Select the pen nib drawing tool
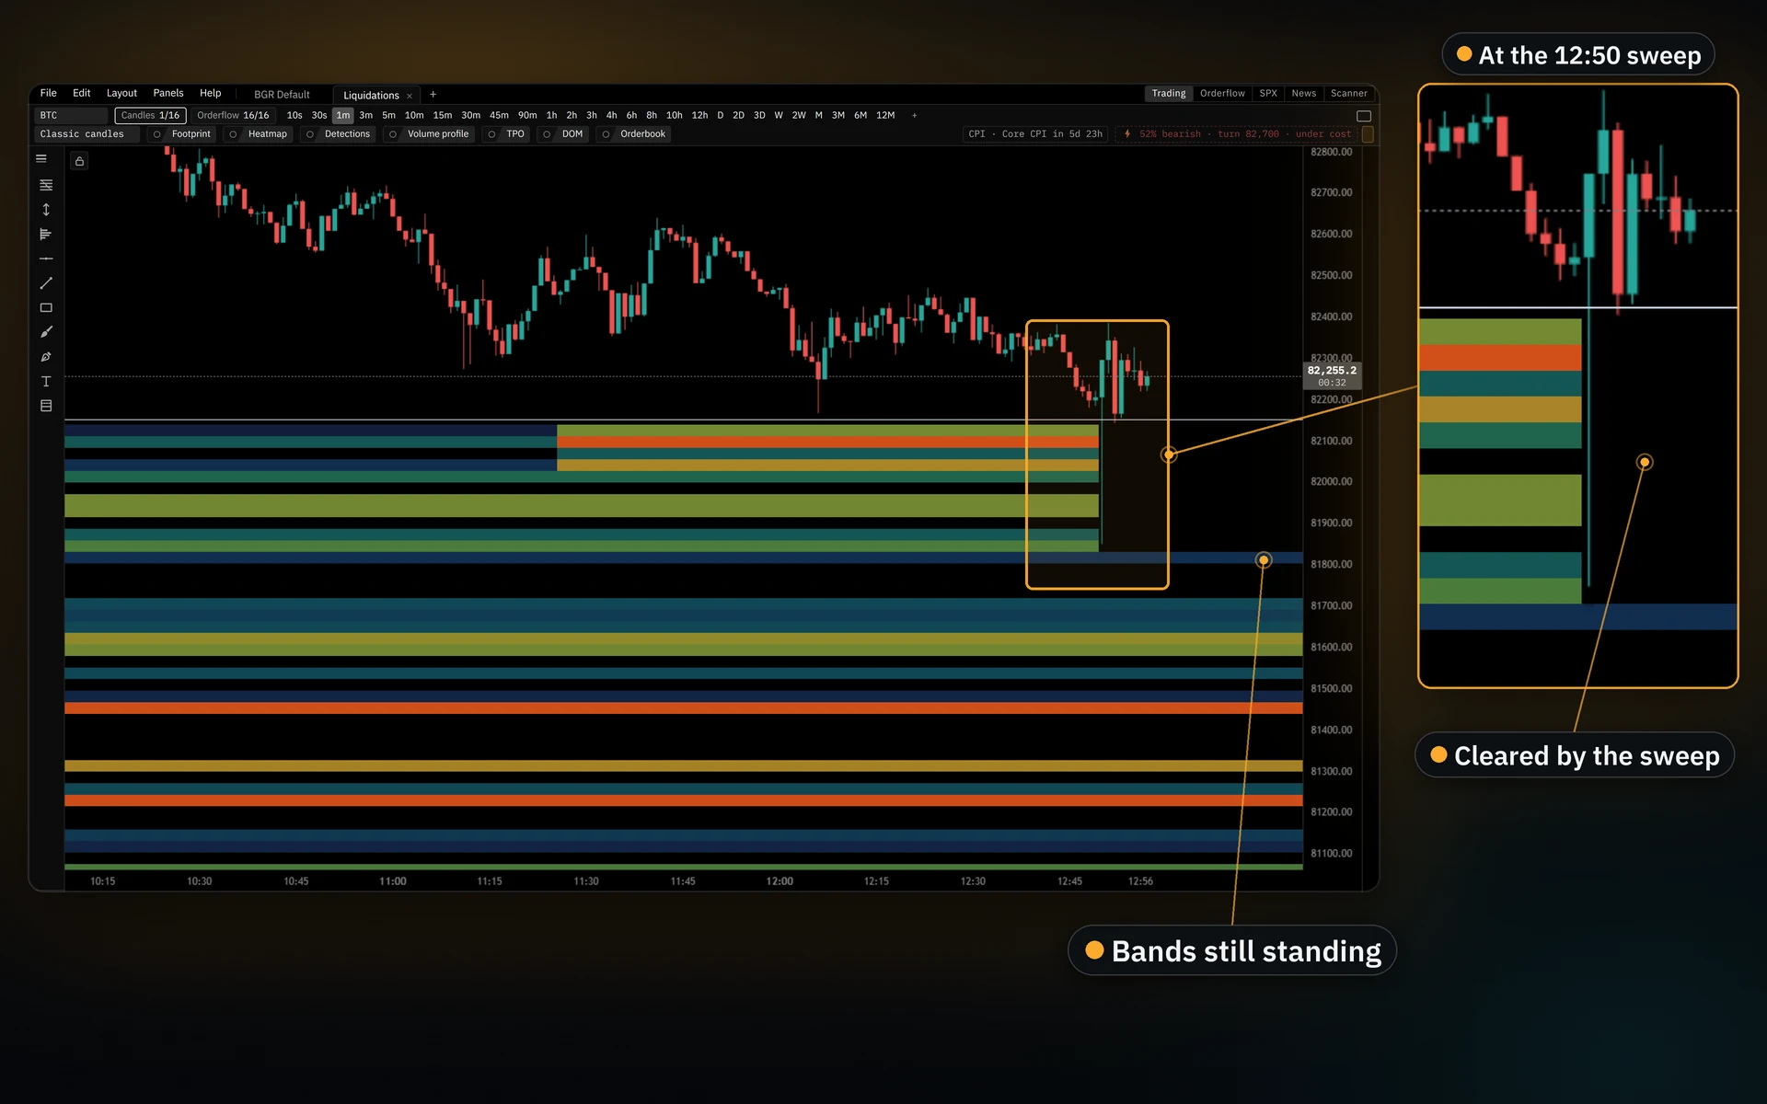 (x=46, y=357)
